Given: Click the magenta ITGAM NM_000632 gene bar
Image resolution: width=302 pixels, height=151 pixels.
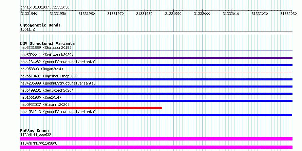Looking at the screenshot, I should coord(156,139).
